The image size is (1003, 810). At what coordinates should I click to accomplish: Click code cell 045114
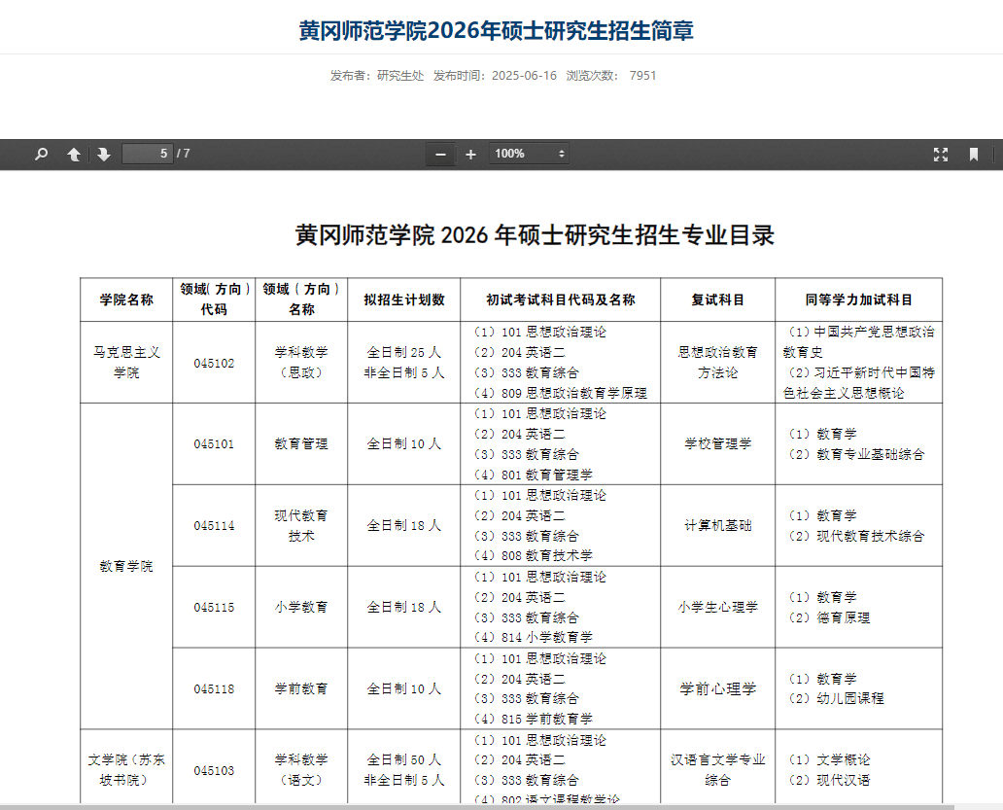(x=214, y=526)
